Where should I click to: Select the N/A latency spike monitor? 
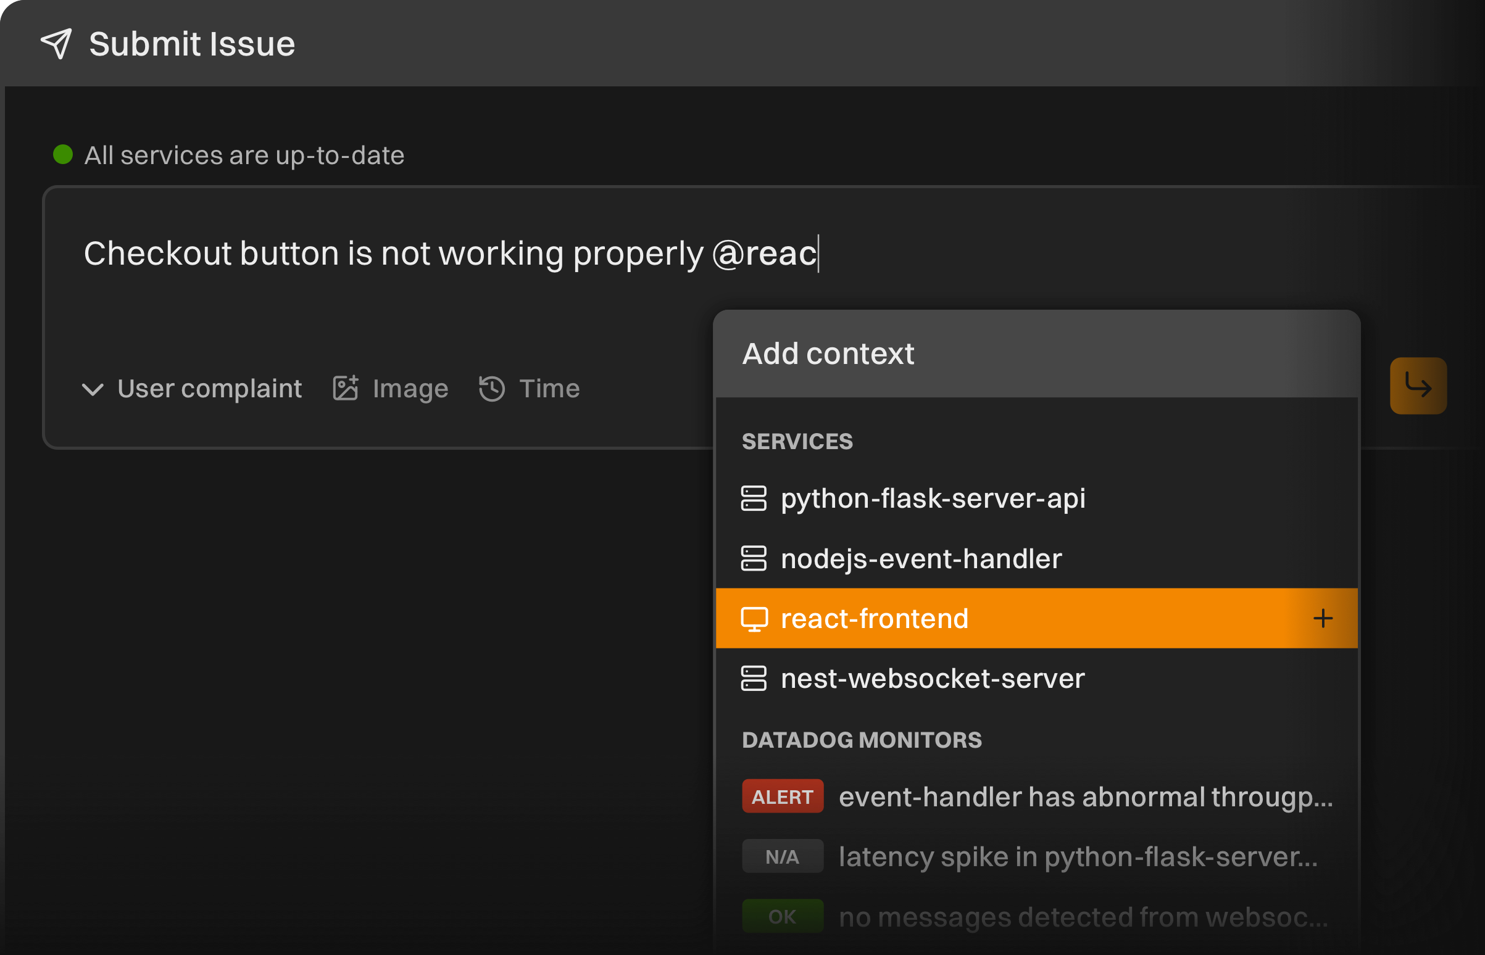1077,857
